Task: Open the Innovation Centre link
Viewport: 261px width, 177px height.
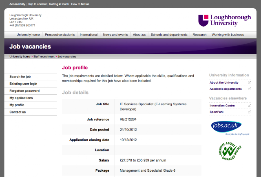Action: 222,106
